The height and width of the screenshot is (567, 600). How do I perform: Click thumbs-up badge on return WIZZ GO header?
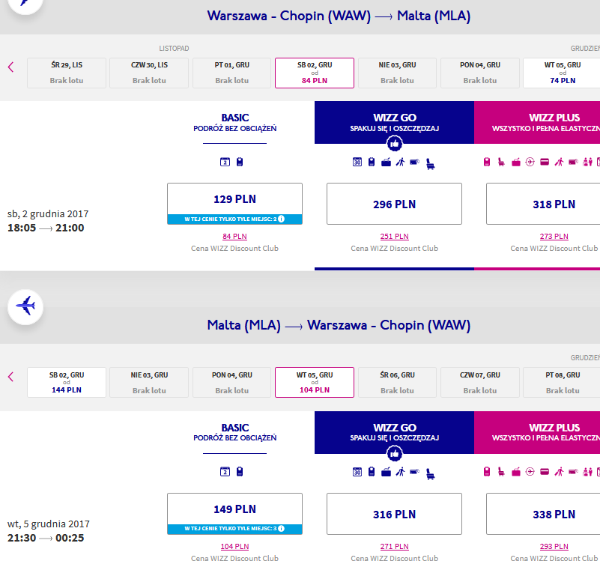395,454
